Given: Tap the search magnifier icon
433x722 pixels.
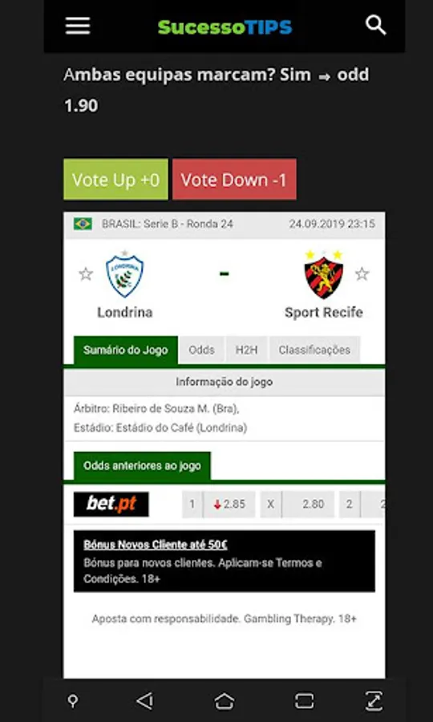Looking at the screenshot, I should 375,26.
